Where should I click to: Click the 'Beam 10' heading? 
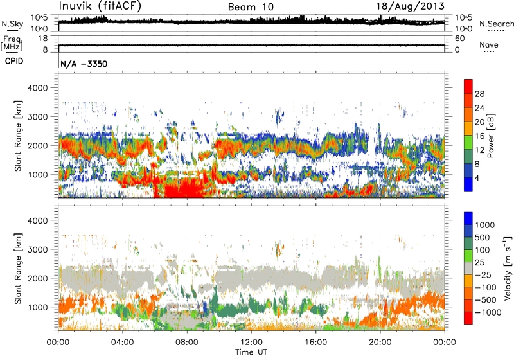[x=251, y=7]
